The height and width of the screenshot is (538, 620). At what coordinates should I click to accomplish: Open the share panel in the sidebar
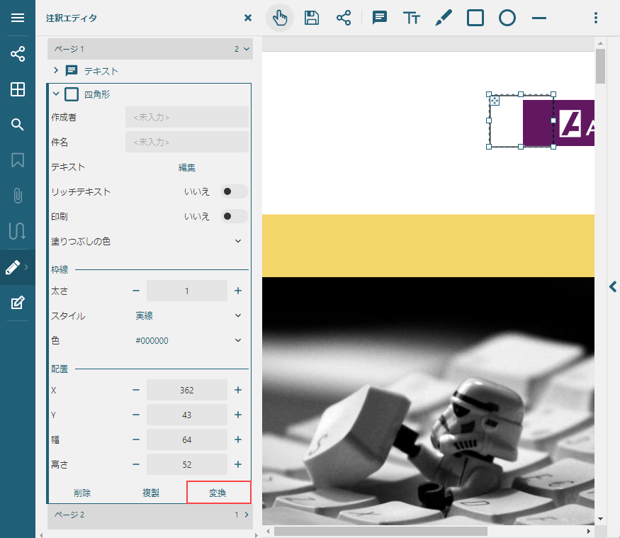coord(18,54)
